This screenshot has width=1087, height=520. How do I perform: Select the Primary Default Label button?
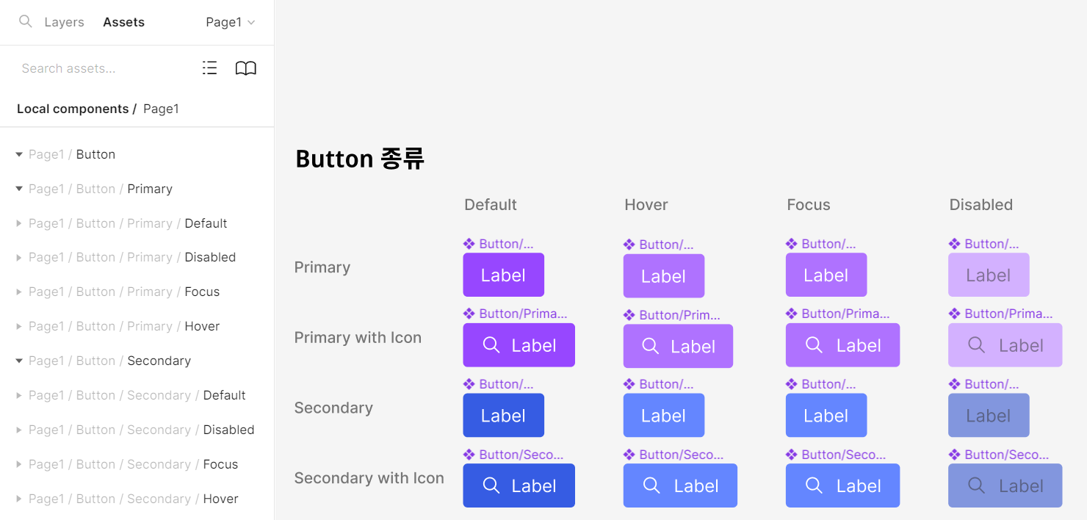pyautogui.click(x=503, y=275)
